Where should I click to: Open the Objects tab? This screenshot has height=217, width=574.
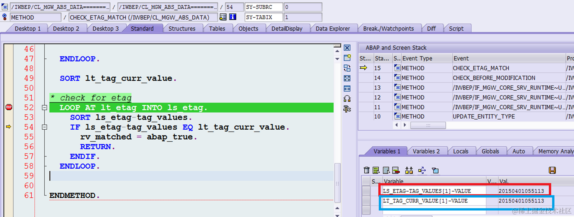click(x=248, y=28)
